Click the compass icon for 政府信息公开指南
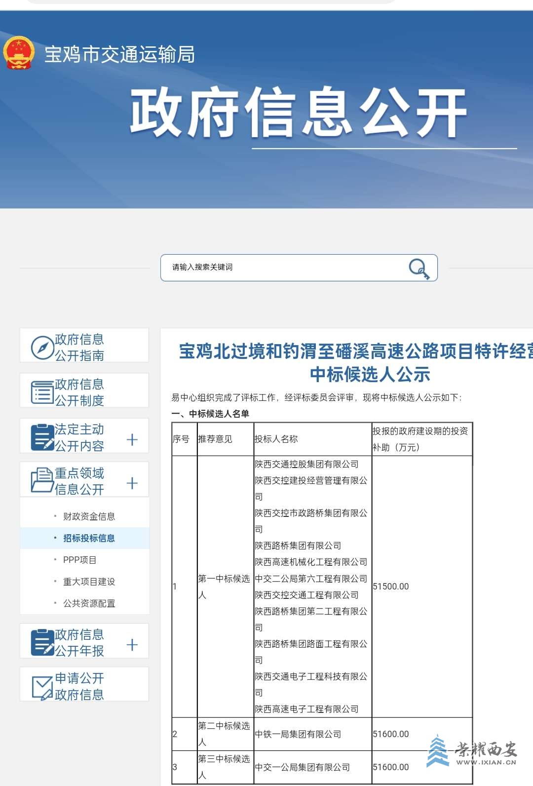The height and width of the screenshot is (786, 533). point(42,348)
